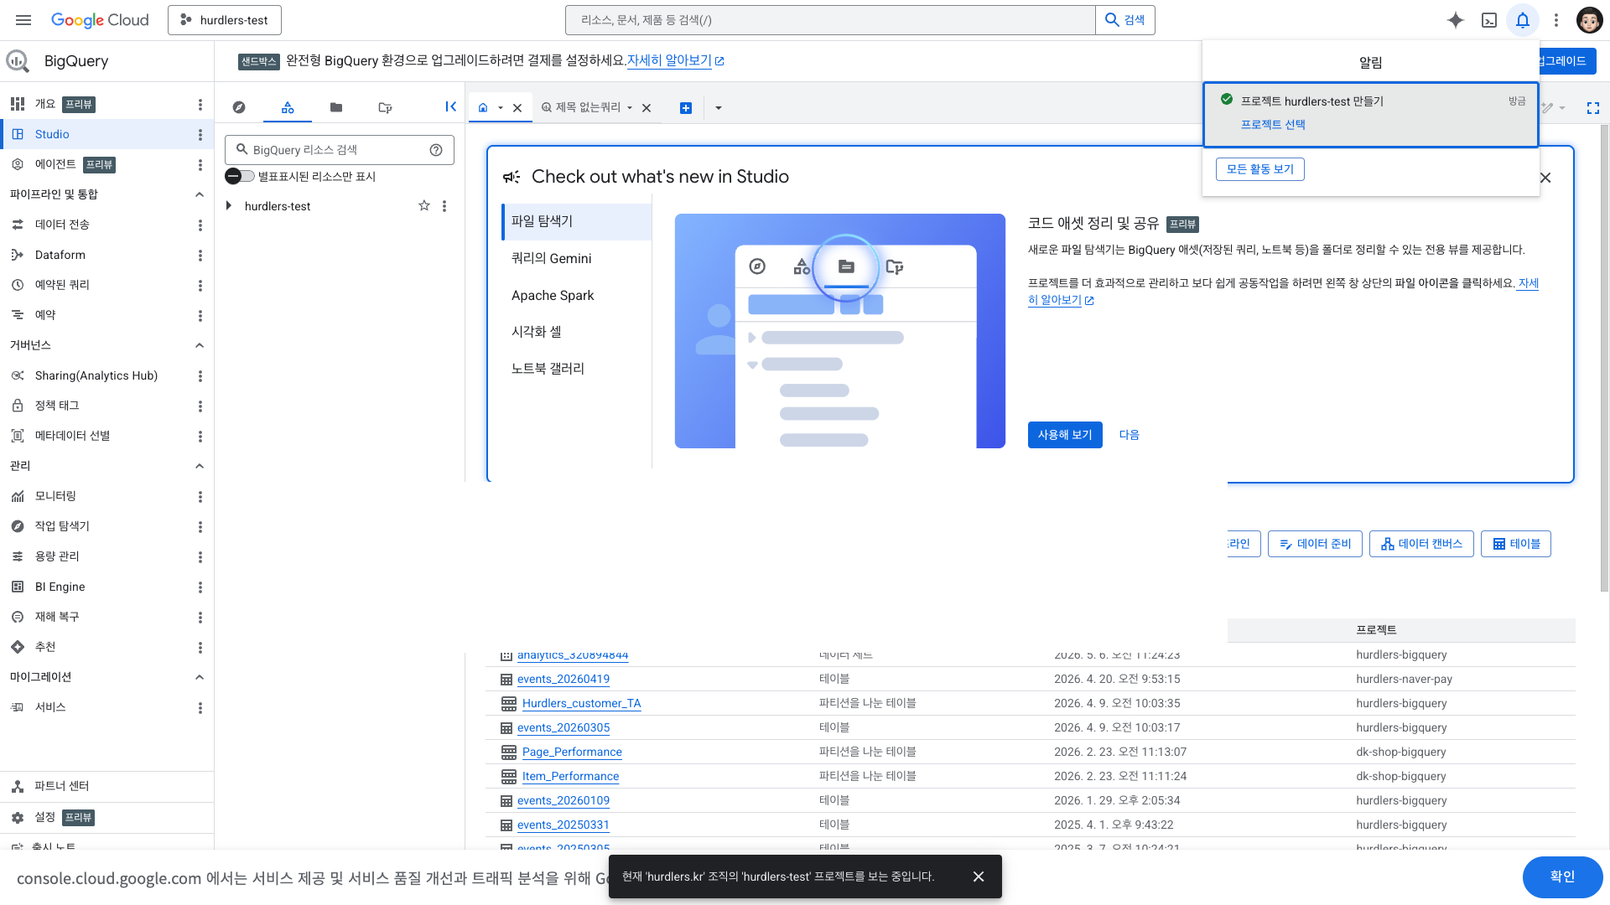Image resolution: width=1610 pixels, height=905 pixels.
Task: Select 시각화 셀 feature tab
Action: coord(577,332)
